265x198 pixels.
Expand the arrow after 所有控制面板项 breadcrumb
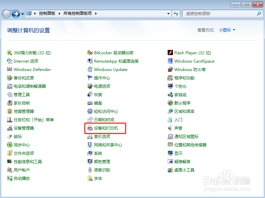pyautogui.click(x=96, y=13)
